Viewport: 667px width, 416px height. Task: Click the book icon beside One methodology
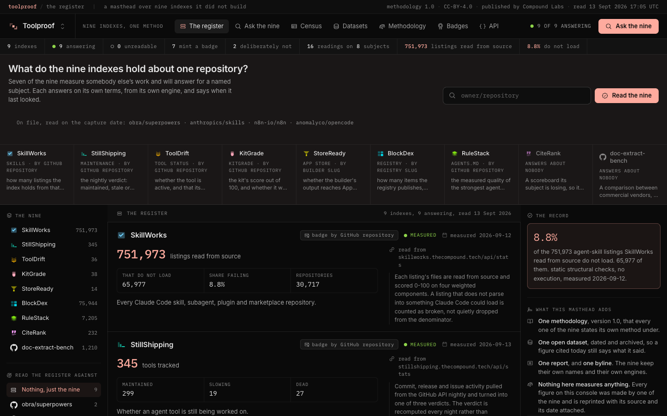530,321
